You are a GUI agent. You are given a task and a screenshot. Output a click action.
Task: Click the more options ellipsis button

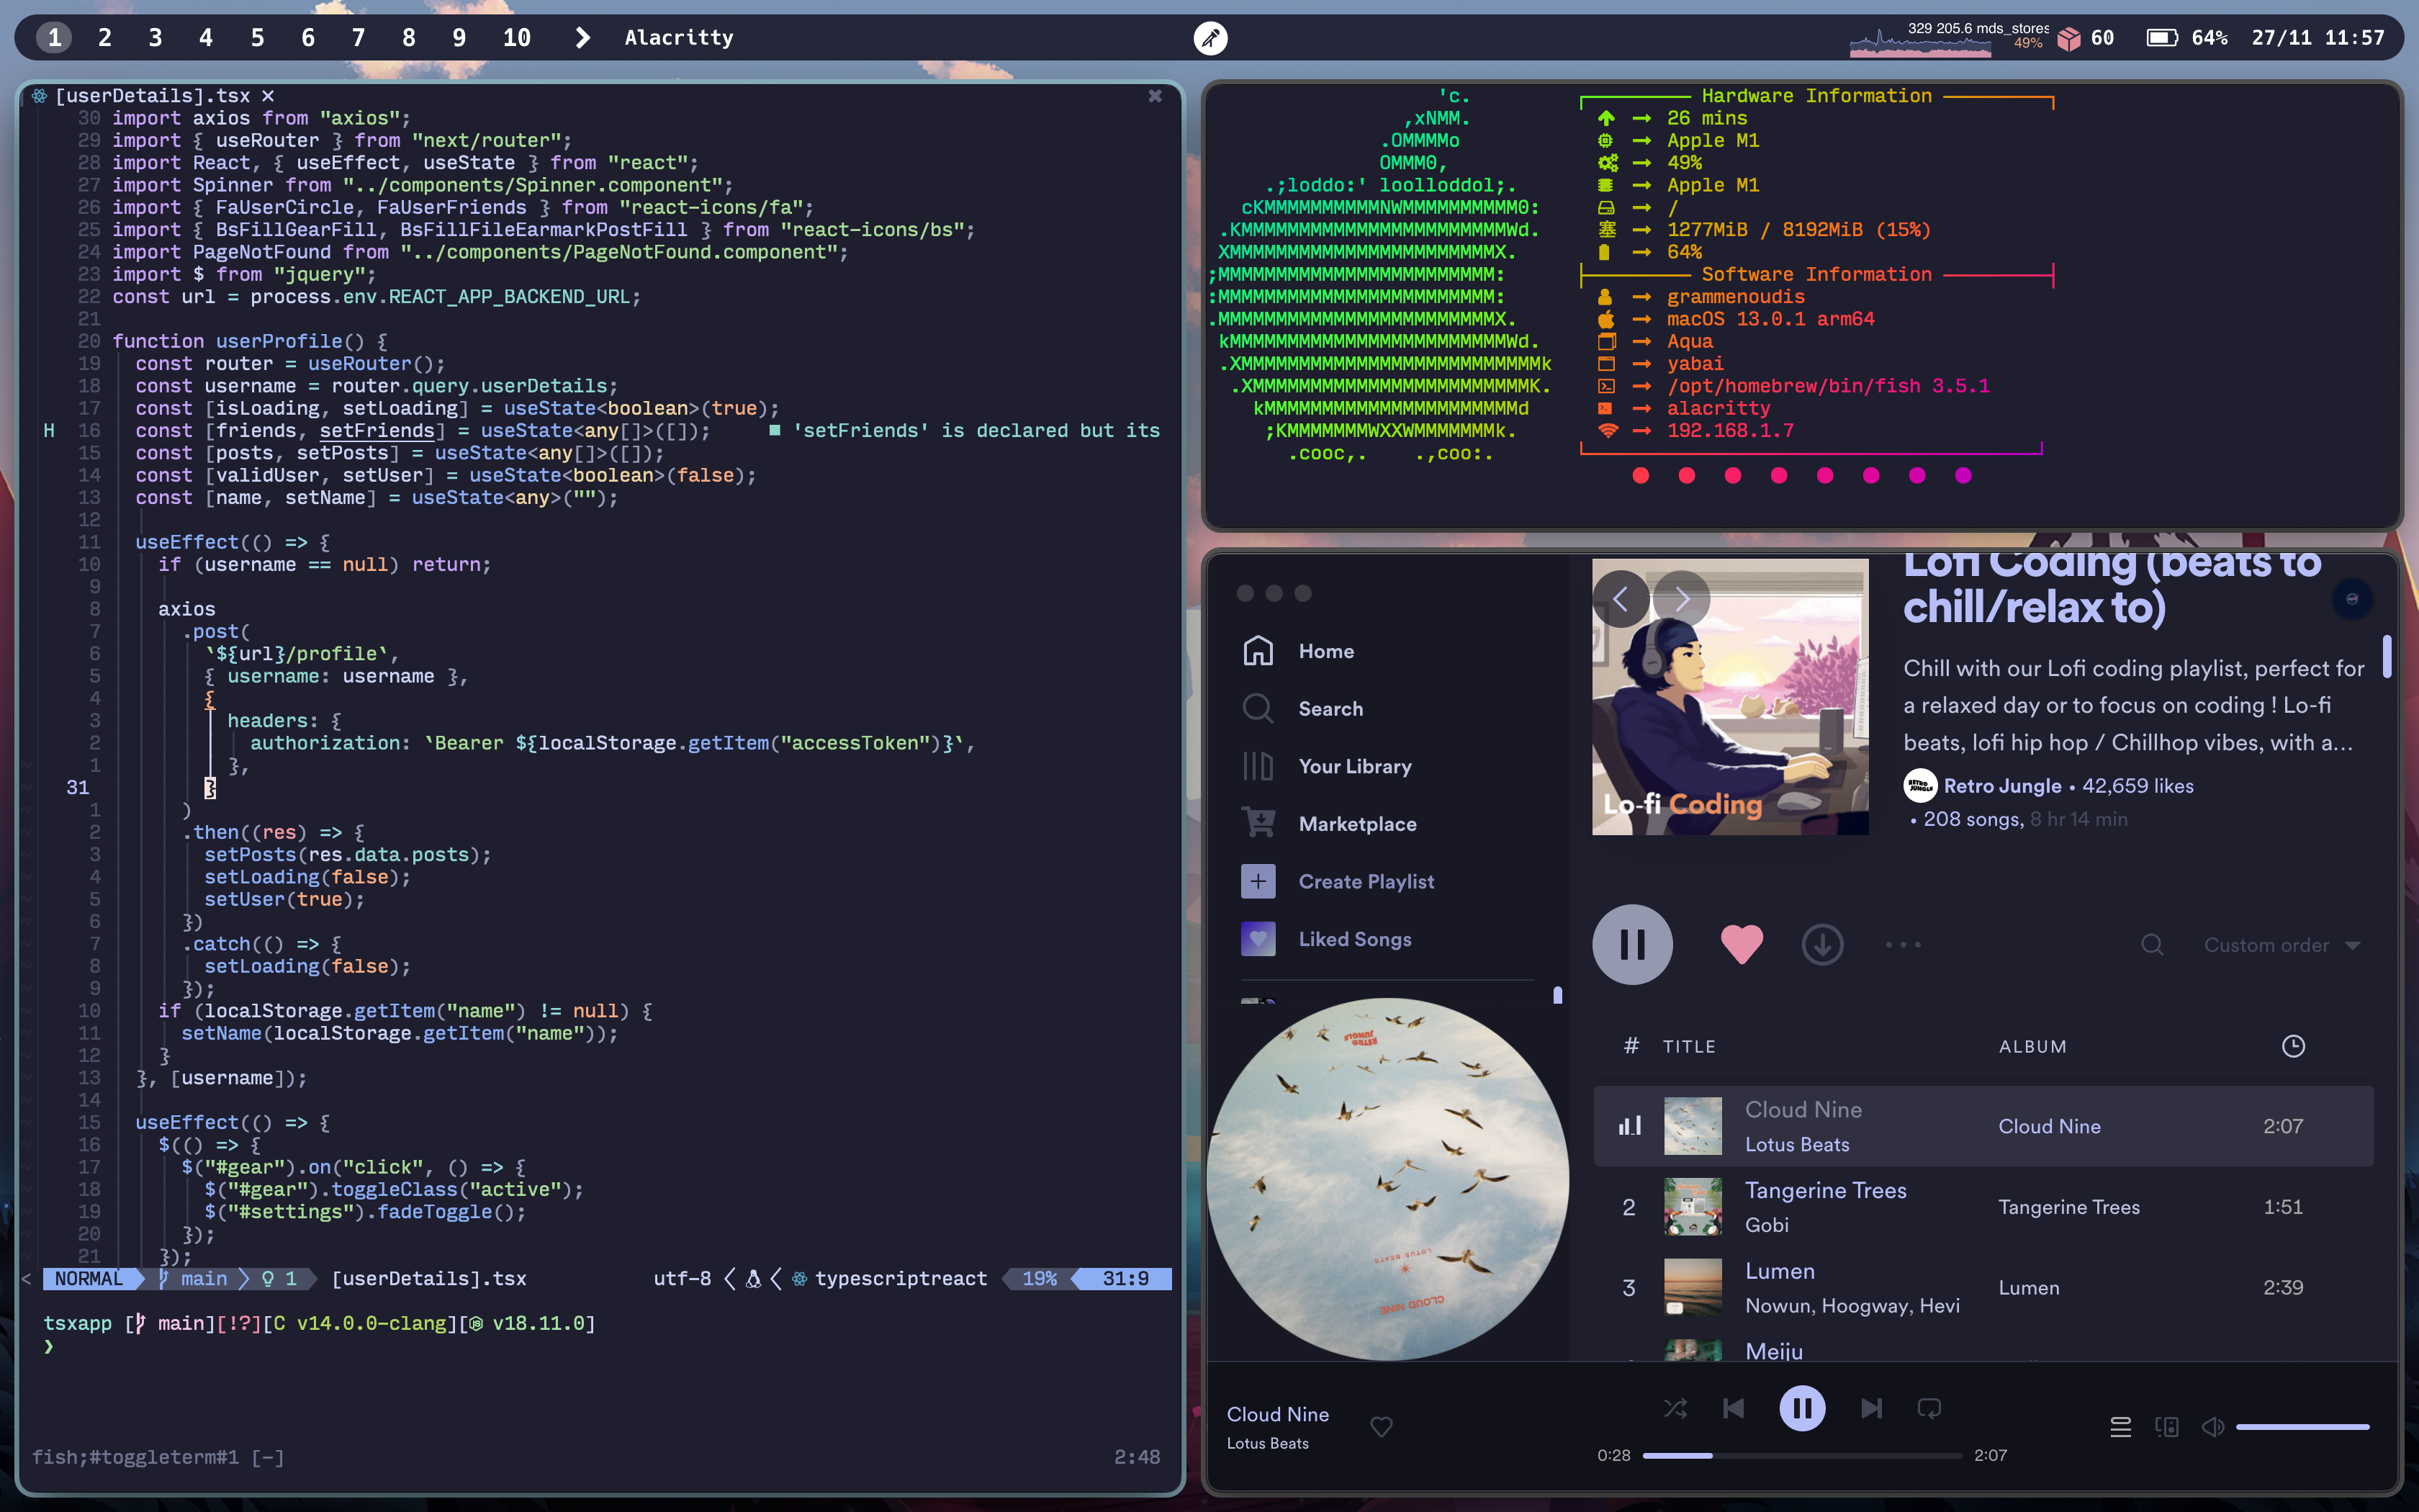coord(1902,944)
